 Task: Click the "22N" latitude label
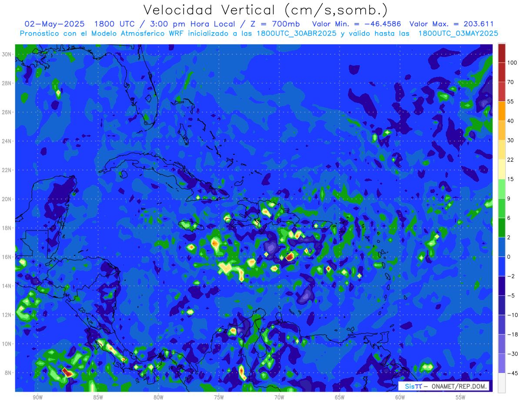[7, 170]
